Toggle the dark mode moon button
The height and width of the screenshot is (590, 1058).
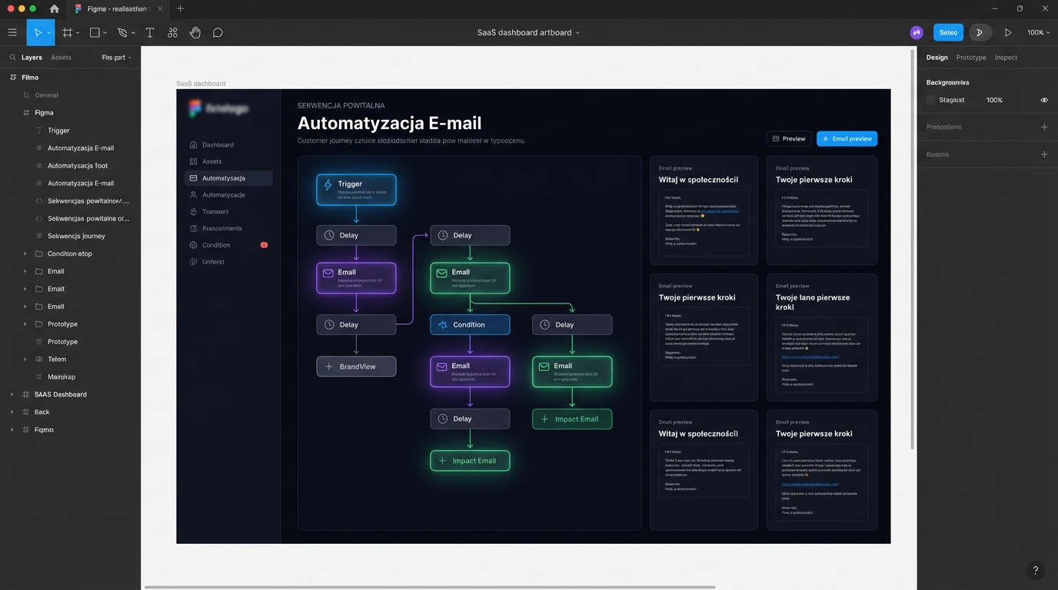[980, 33]
